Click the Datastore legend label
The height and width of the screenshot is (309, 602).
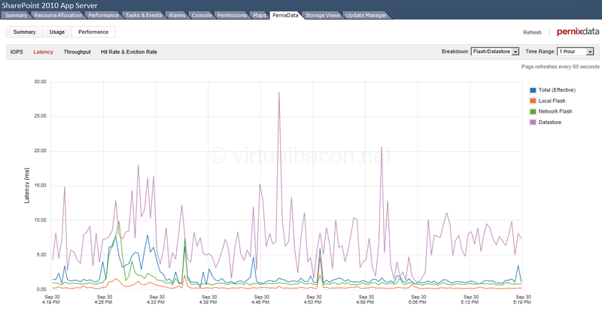(550, 123)
